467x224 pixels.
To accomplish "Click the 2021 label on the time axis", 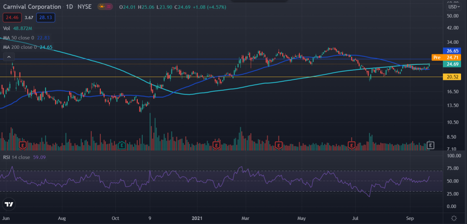I will (197, 218).
